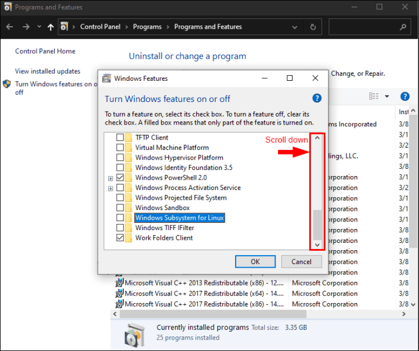The width and height of the screenshot is (419, 351).
Task: Click the view layout icon in Programs list
Action: [373, 96]
